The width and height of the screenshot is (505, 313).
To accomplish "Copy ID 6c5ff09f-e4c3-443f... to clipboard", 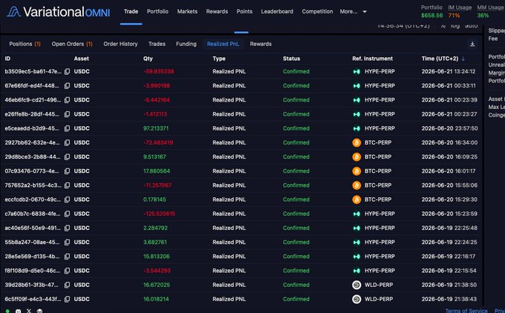I will pos(67,299).
